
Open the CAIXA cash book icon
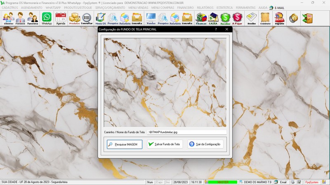click(213, 18)
